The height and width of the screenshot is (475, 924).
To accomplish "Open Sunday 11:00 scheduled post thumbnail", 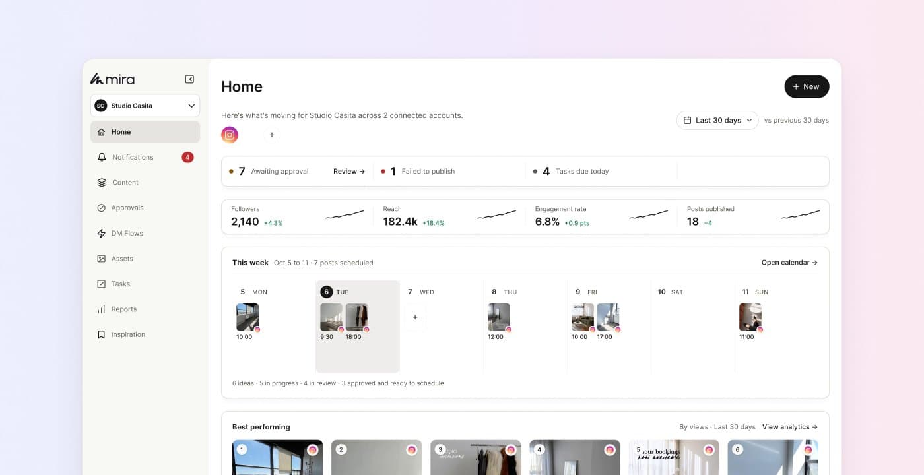I will (x=750, y=317).
